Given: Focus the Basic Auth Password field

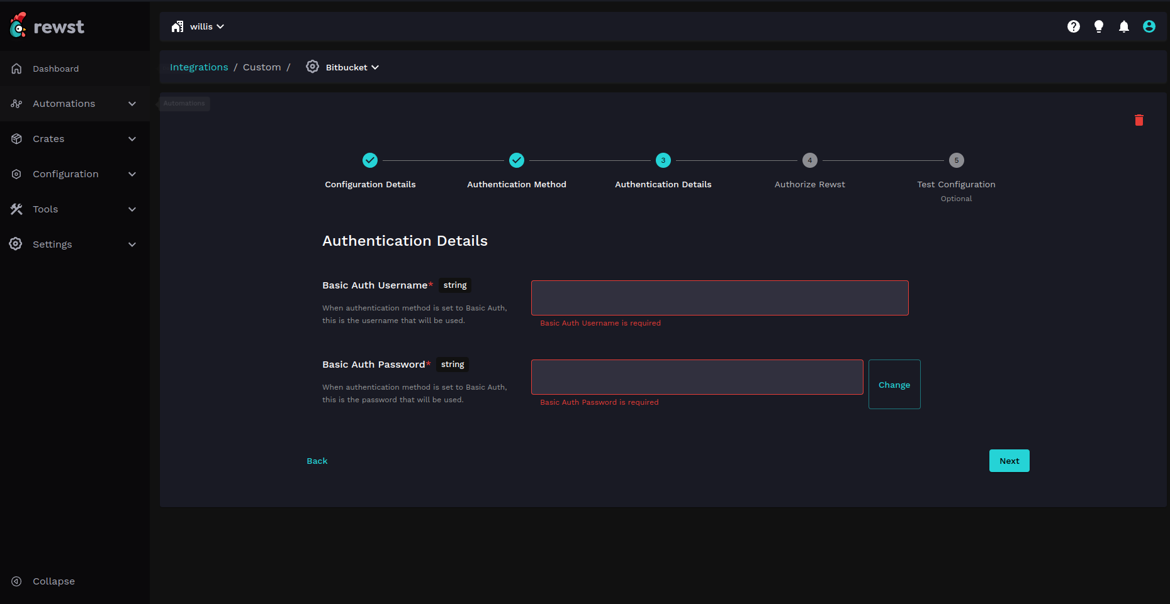Looking at the screenshot, I should tap(697, 377).
